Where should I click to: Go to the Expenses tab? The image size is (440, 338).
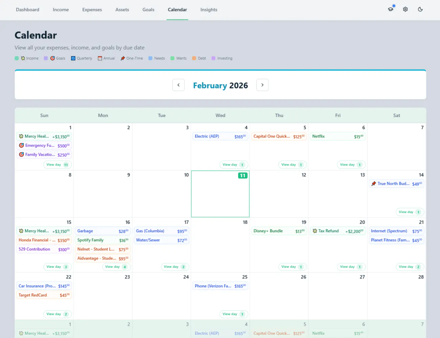point(92,10)
